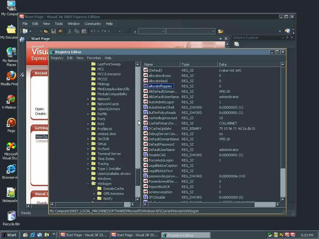Expand the Perflib registry key
Image resolution: width=319 pixels, height=239 pixels.
tap(88, 114)
